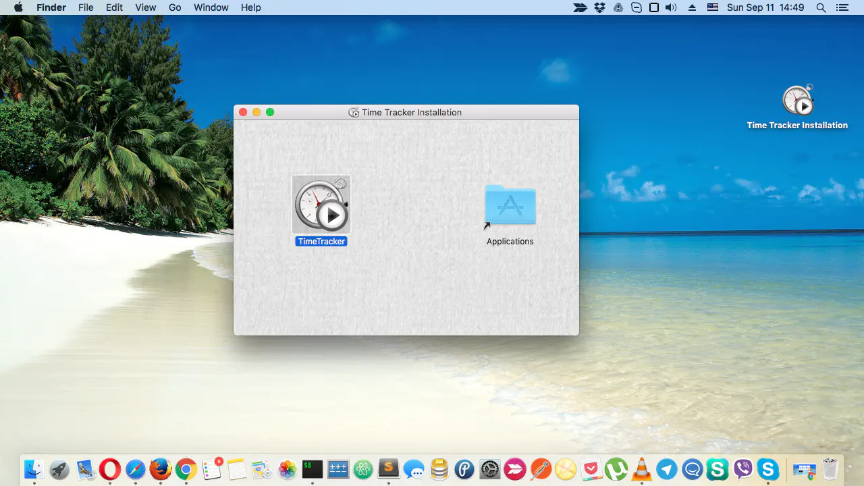
Task: Select Time Tracker Installation volume on desktop
Action: (798, 101)
